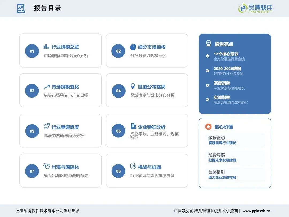Viewport: 289px width, 217px height.
Task: Select the 猎头市场狭义与广义口径 subtitle
Action: coord(66,95)
